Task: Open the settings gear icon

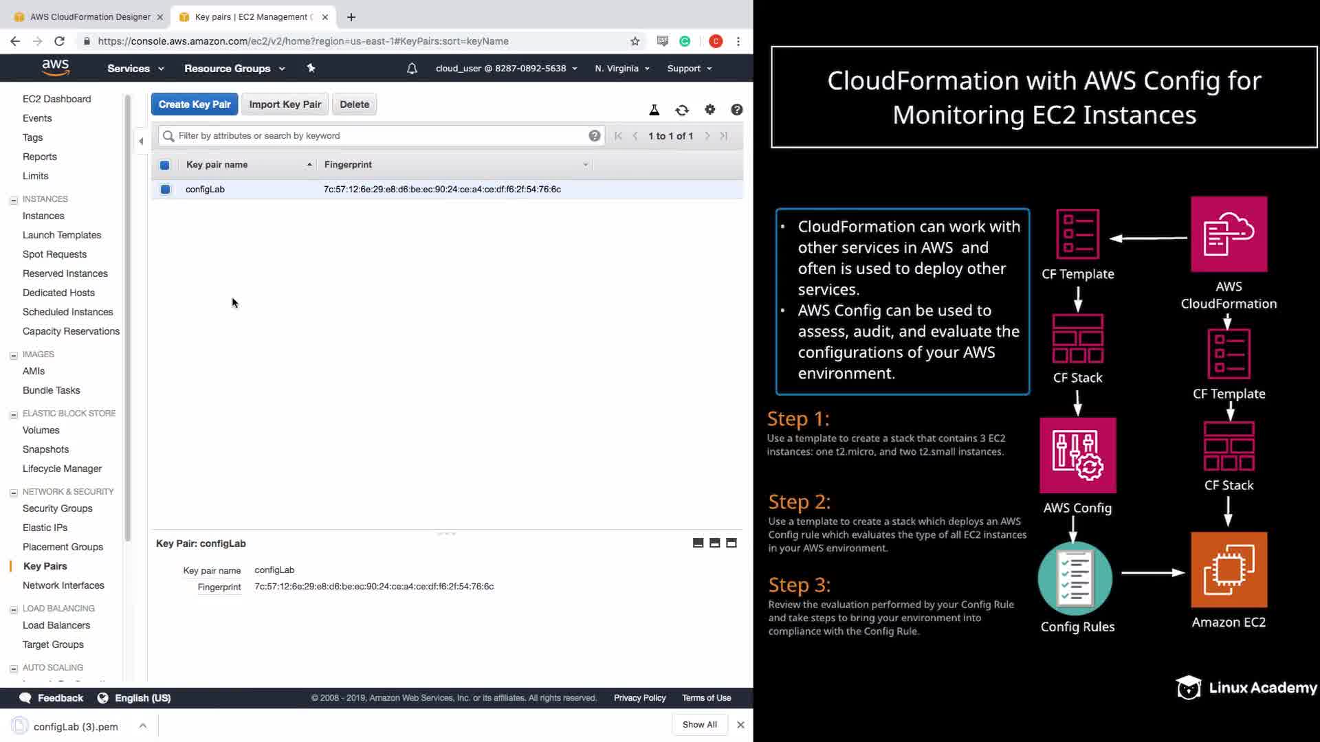Action: (x=709, y=109)
